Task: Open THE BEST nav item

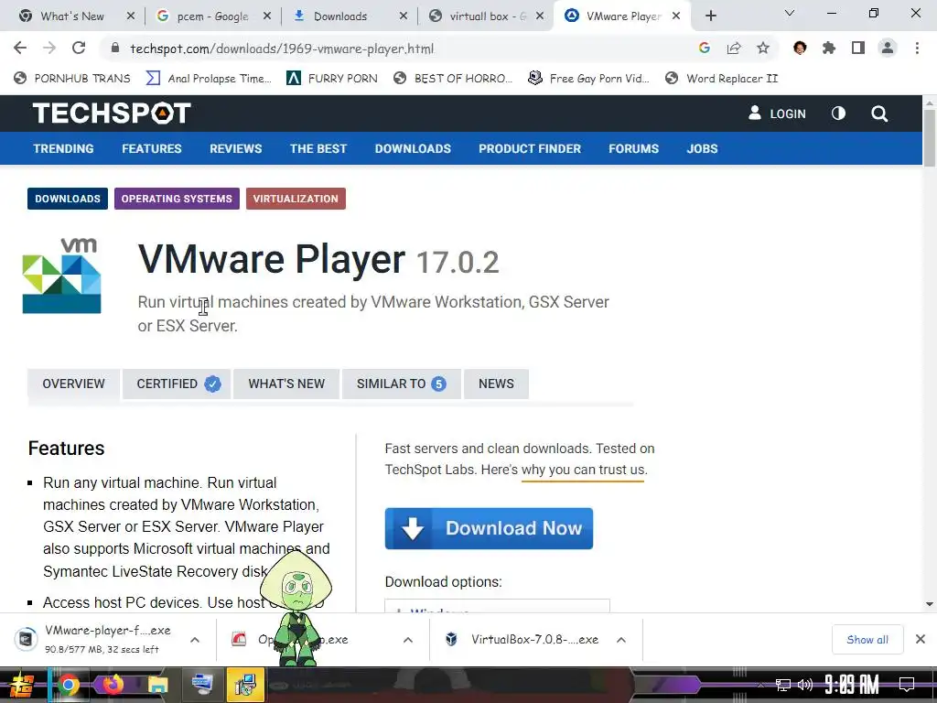Action: click(318, 148)
